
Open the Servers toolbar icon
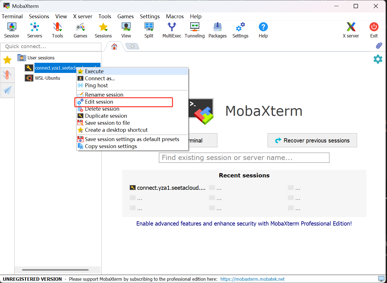[x=35, y=30]
